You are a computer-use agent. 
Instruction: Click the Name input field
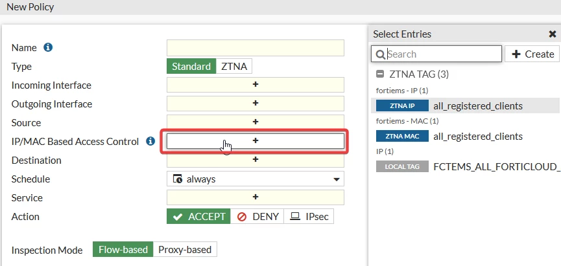coord(256,48)
